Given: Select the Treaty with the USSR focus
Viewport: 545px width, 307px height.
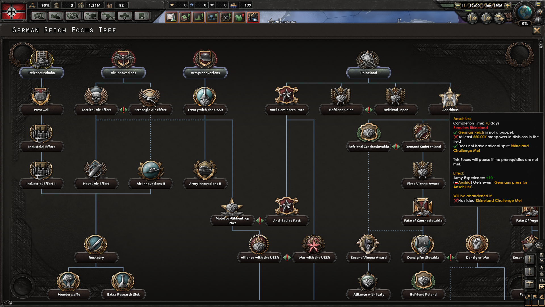Looking at the screenshot, I should pos(205,101).
